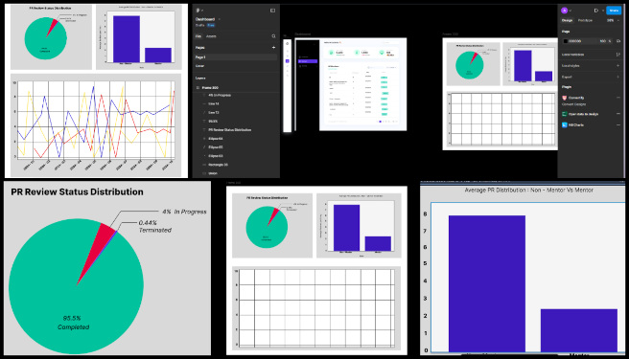Screen dimensions: 629x359
Task: Click the 'PR Review Status Distribution' large heading
Action: coord(77,191)
